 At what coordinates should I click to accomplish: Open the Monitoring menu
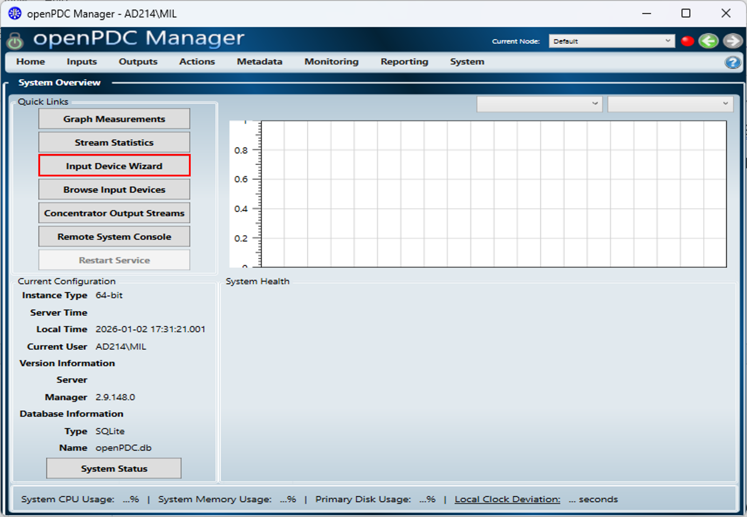[x=331, y=62]
